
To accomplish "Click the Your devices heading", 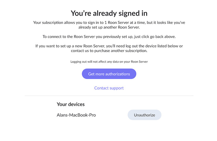I will click(70, 104).
